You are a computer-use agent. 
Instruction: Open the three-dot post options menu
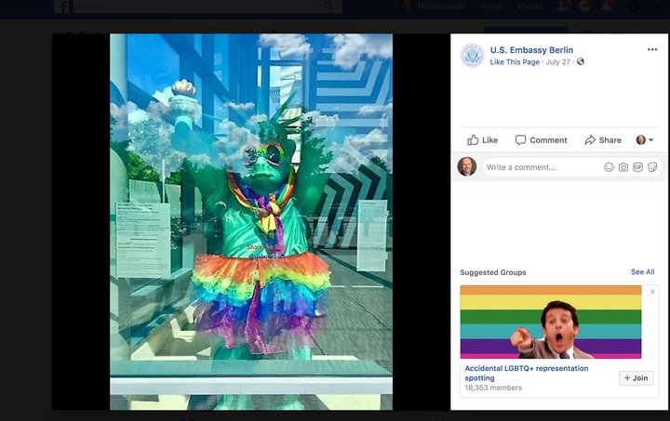pyautogui.click(x=652, y=49)
